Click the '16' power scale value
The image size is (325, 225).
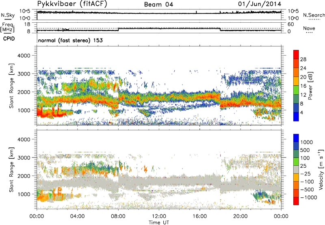click(303, 86)
